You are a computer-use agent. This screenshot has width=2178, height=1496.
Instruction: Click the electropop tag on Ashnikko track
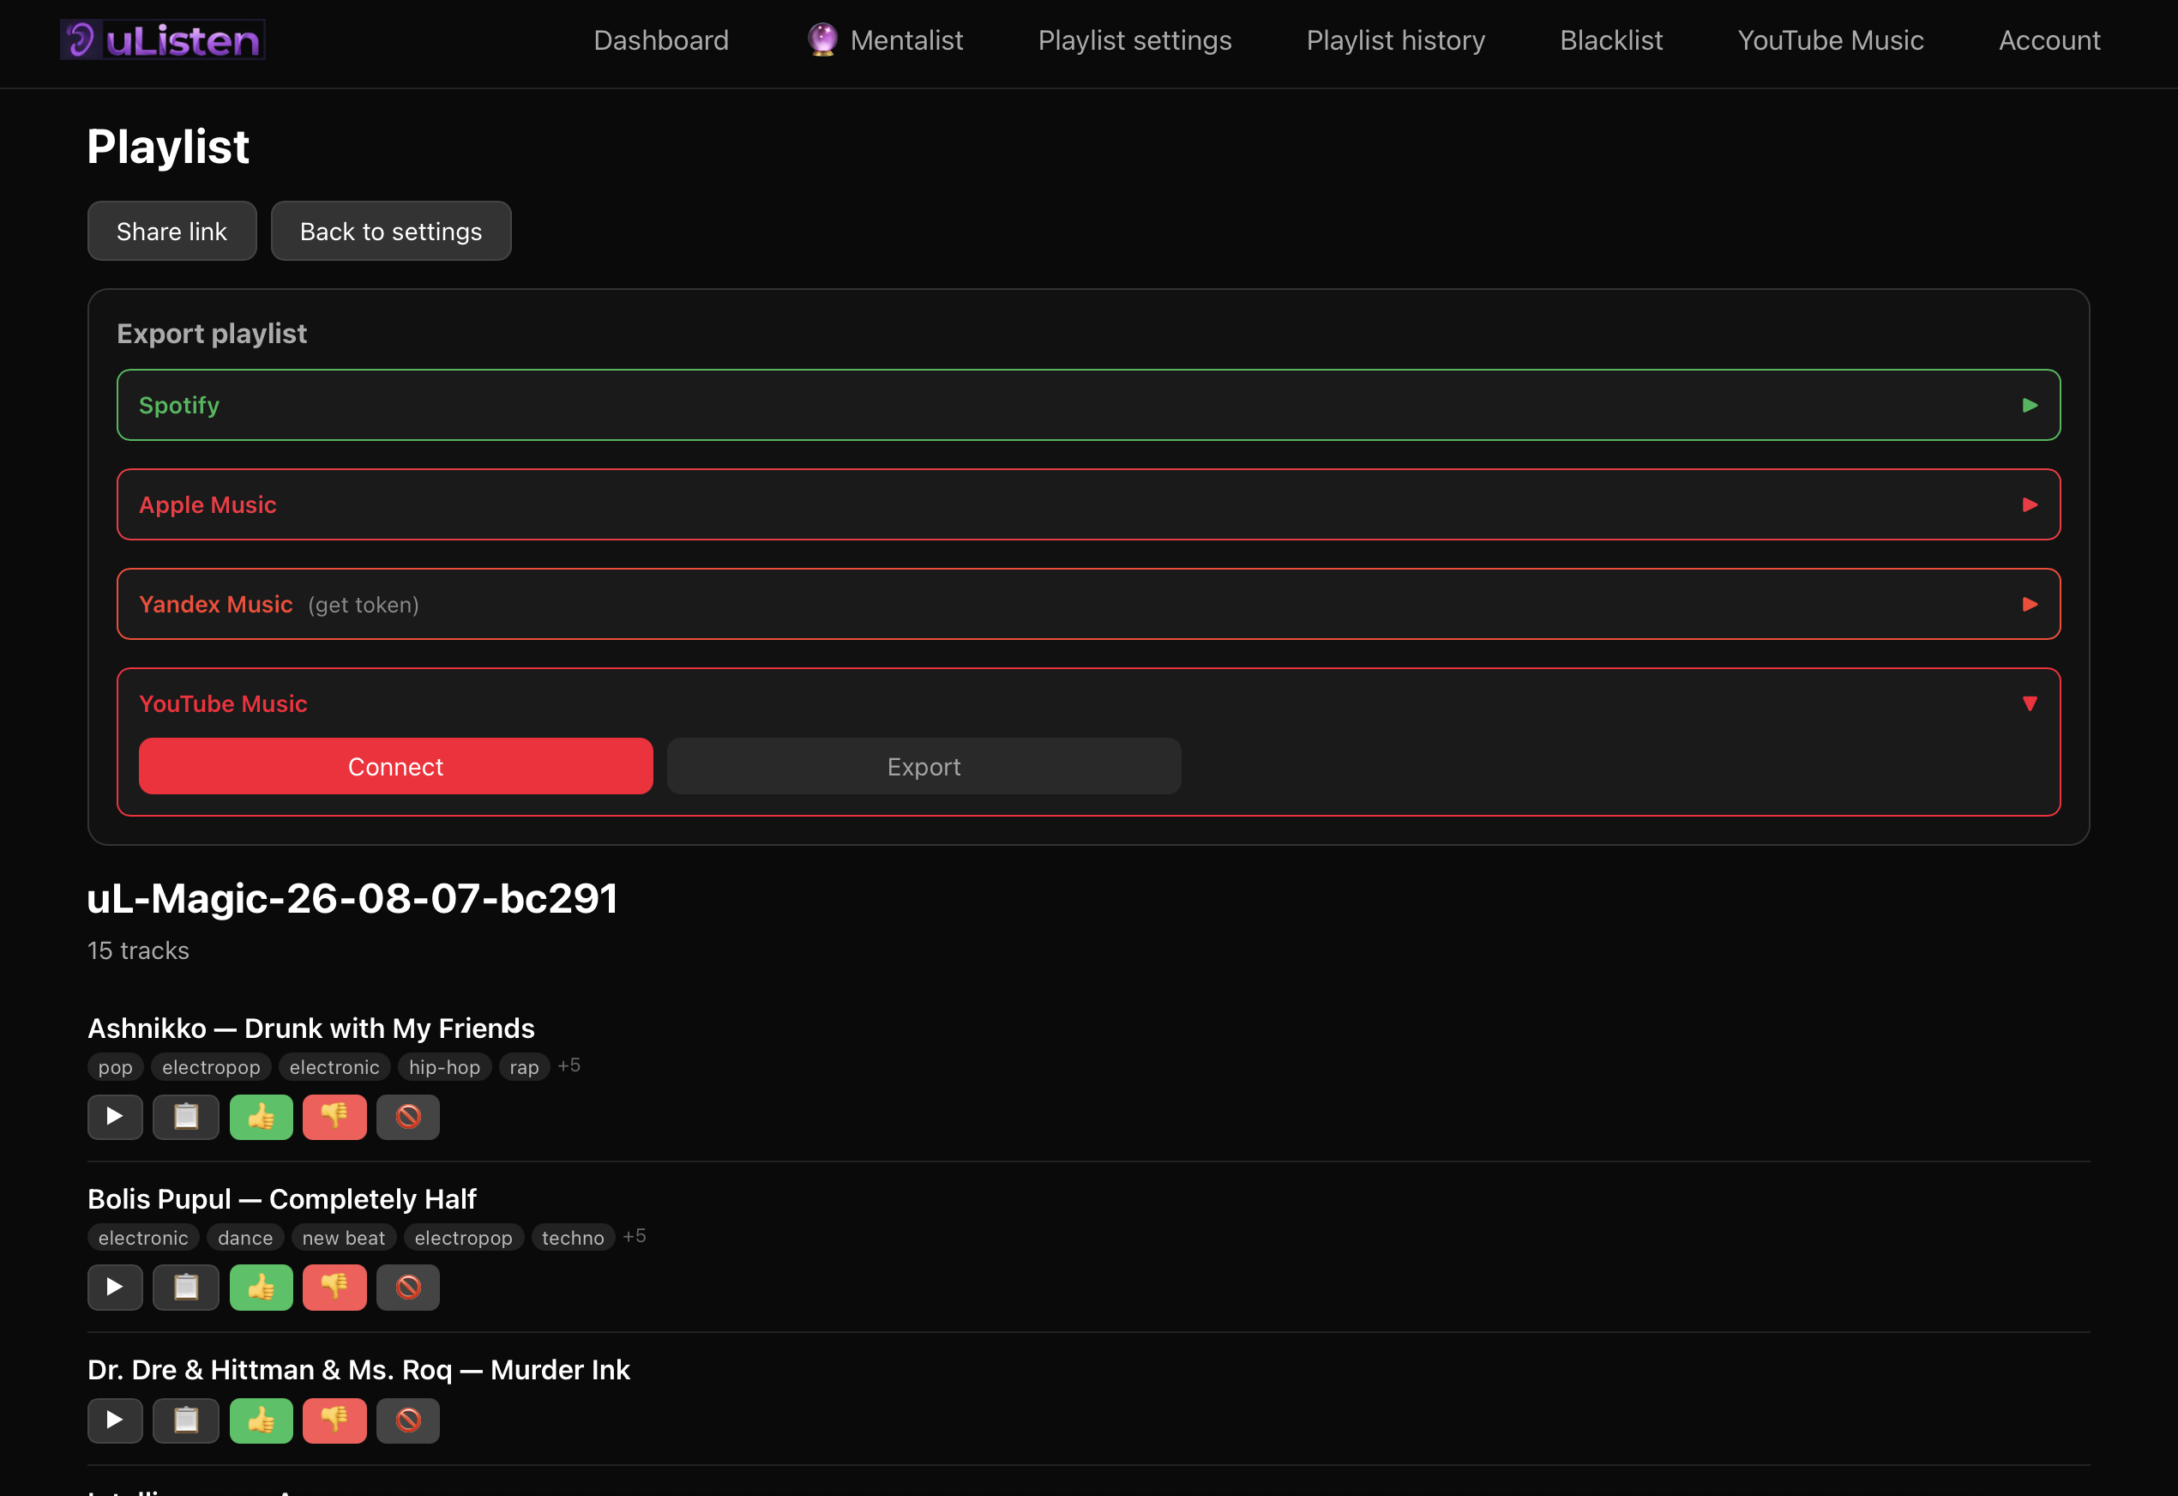tap(211, 1067)
